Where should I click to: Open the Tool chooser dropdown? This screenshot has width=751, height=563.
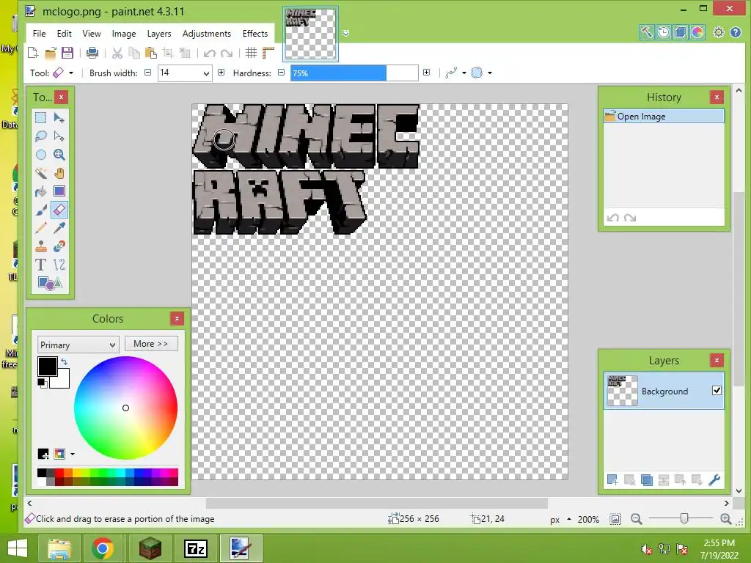click(71, 73)
